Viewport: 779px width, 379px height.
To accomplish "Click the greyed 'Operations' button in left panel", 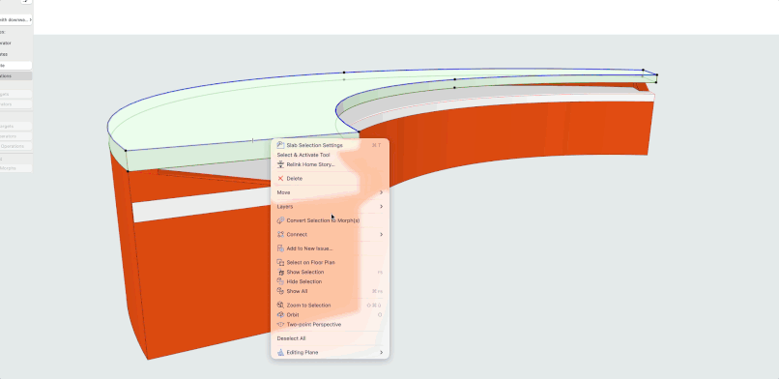I will (x=15, y=146).
